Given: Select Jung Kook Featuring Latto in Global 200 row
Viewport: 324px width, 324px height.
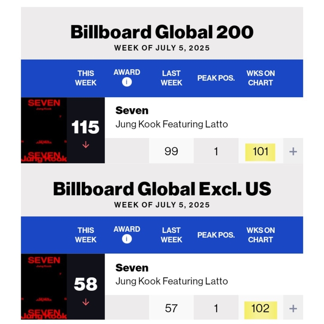Looking at the screenshot, I should pos(171,124).
